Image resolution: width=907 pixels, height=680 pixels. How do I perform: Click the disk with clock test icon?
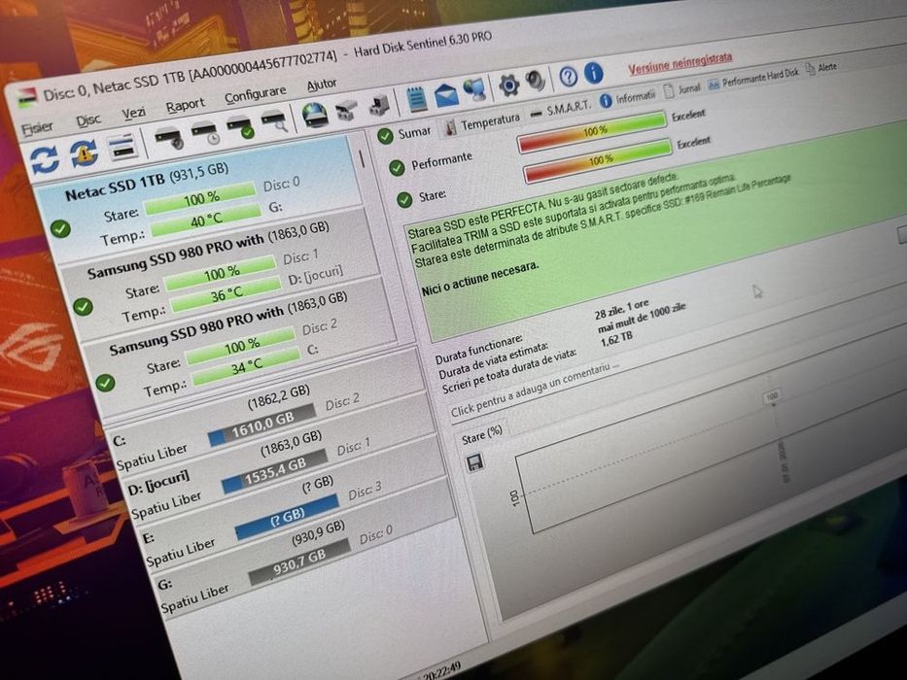[x=206, y=132]
